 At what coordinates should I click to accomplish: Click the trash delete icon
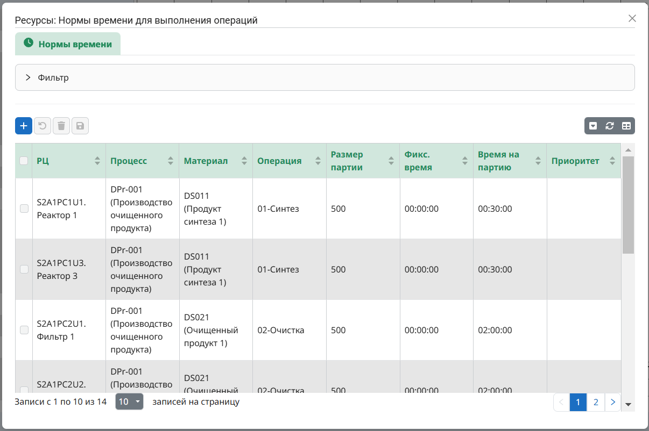61,126
